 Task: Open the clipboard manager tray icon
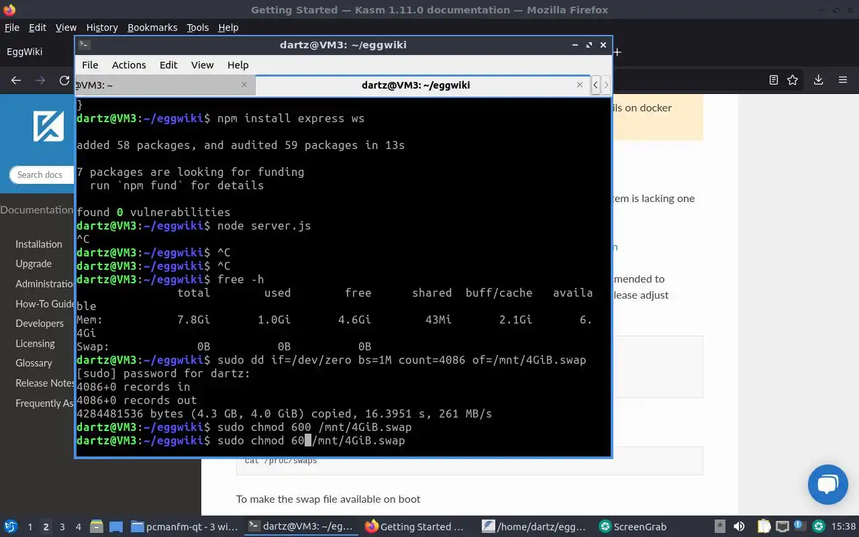[764, 527]
